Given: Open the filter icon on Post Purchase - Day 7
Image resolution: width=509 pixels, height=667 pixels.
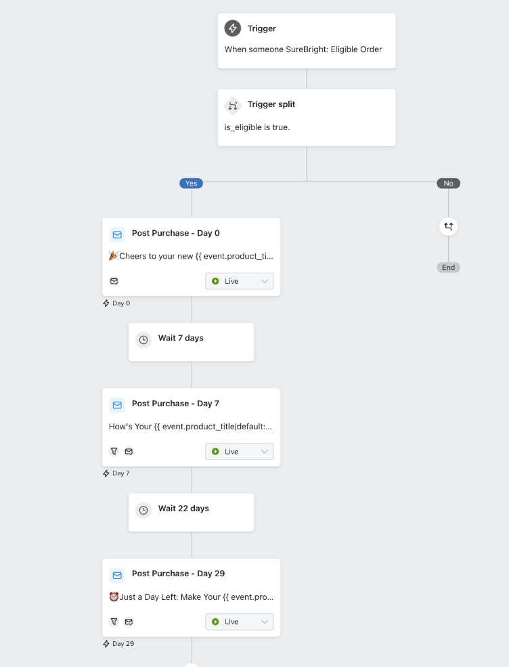Looking at the screenshot, I should point(114,451).
